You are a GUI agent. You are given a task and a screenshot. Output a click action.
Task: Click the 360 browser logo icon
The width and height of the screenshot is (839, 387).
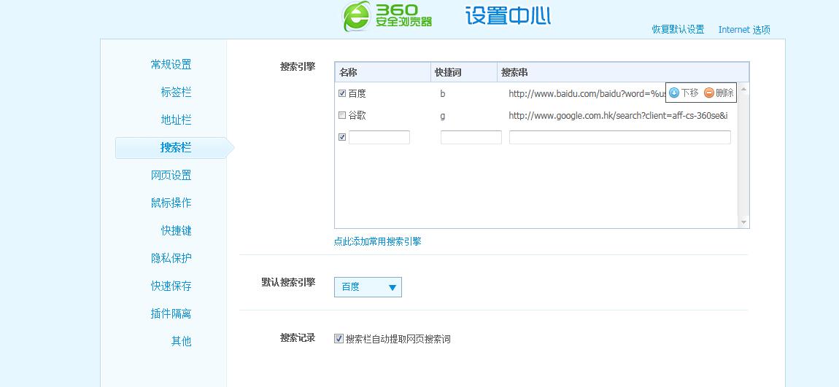[x=357, y=16]
